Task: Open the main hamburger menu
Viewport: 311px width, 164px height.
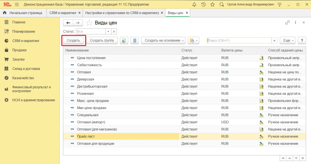Action: tap(17, 5)
